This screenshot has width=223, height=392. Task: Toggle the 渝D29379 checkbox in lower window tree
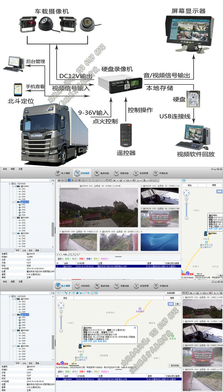[16, 315]
